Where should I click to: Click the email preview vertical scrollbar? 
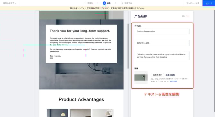pyautogui.click(x=128, y=46)
